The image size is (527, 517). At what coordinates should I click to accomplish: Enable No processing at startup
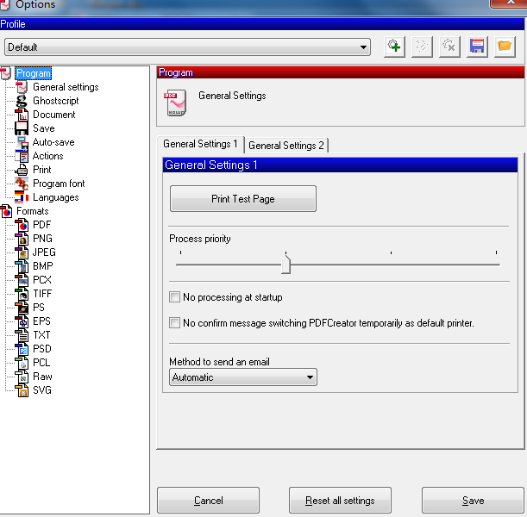176,297
